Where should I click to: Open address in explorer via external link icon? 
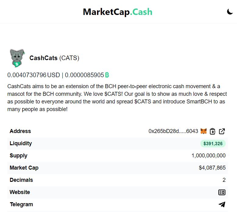tap(222, 131)
